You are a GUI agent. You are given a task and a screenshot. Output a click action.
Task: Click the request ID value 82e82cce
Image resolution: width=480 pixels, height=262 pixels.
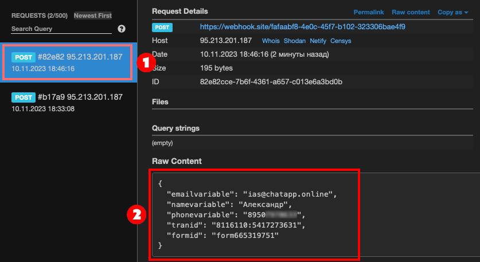pos(271,82)
